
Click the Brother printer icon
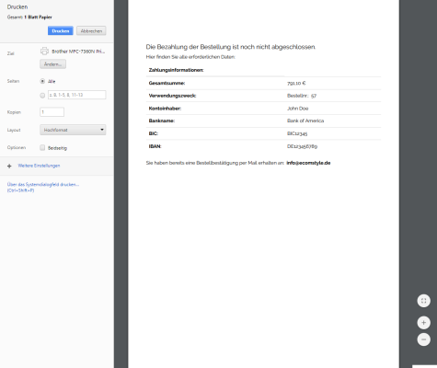(x=44, y=51)
